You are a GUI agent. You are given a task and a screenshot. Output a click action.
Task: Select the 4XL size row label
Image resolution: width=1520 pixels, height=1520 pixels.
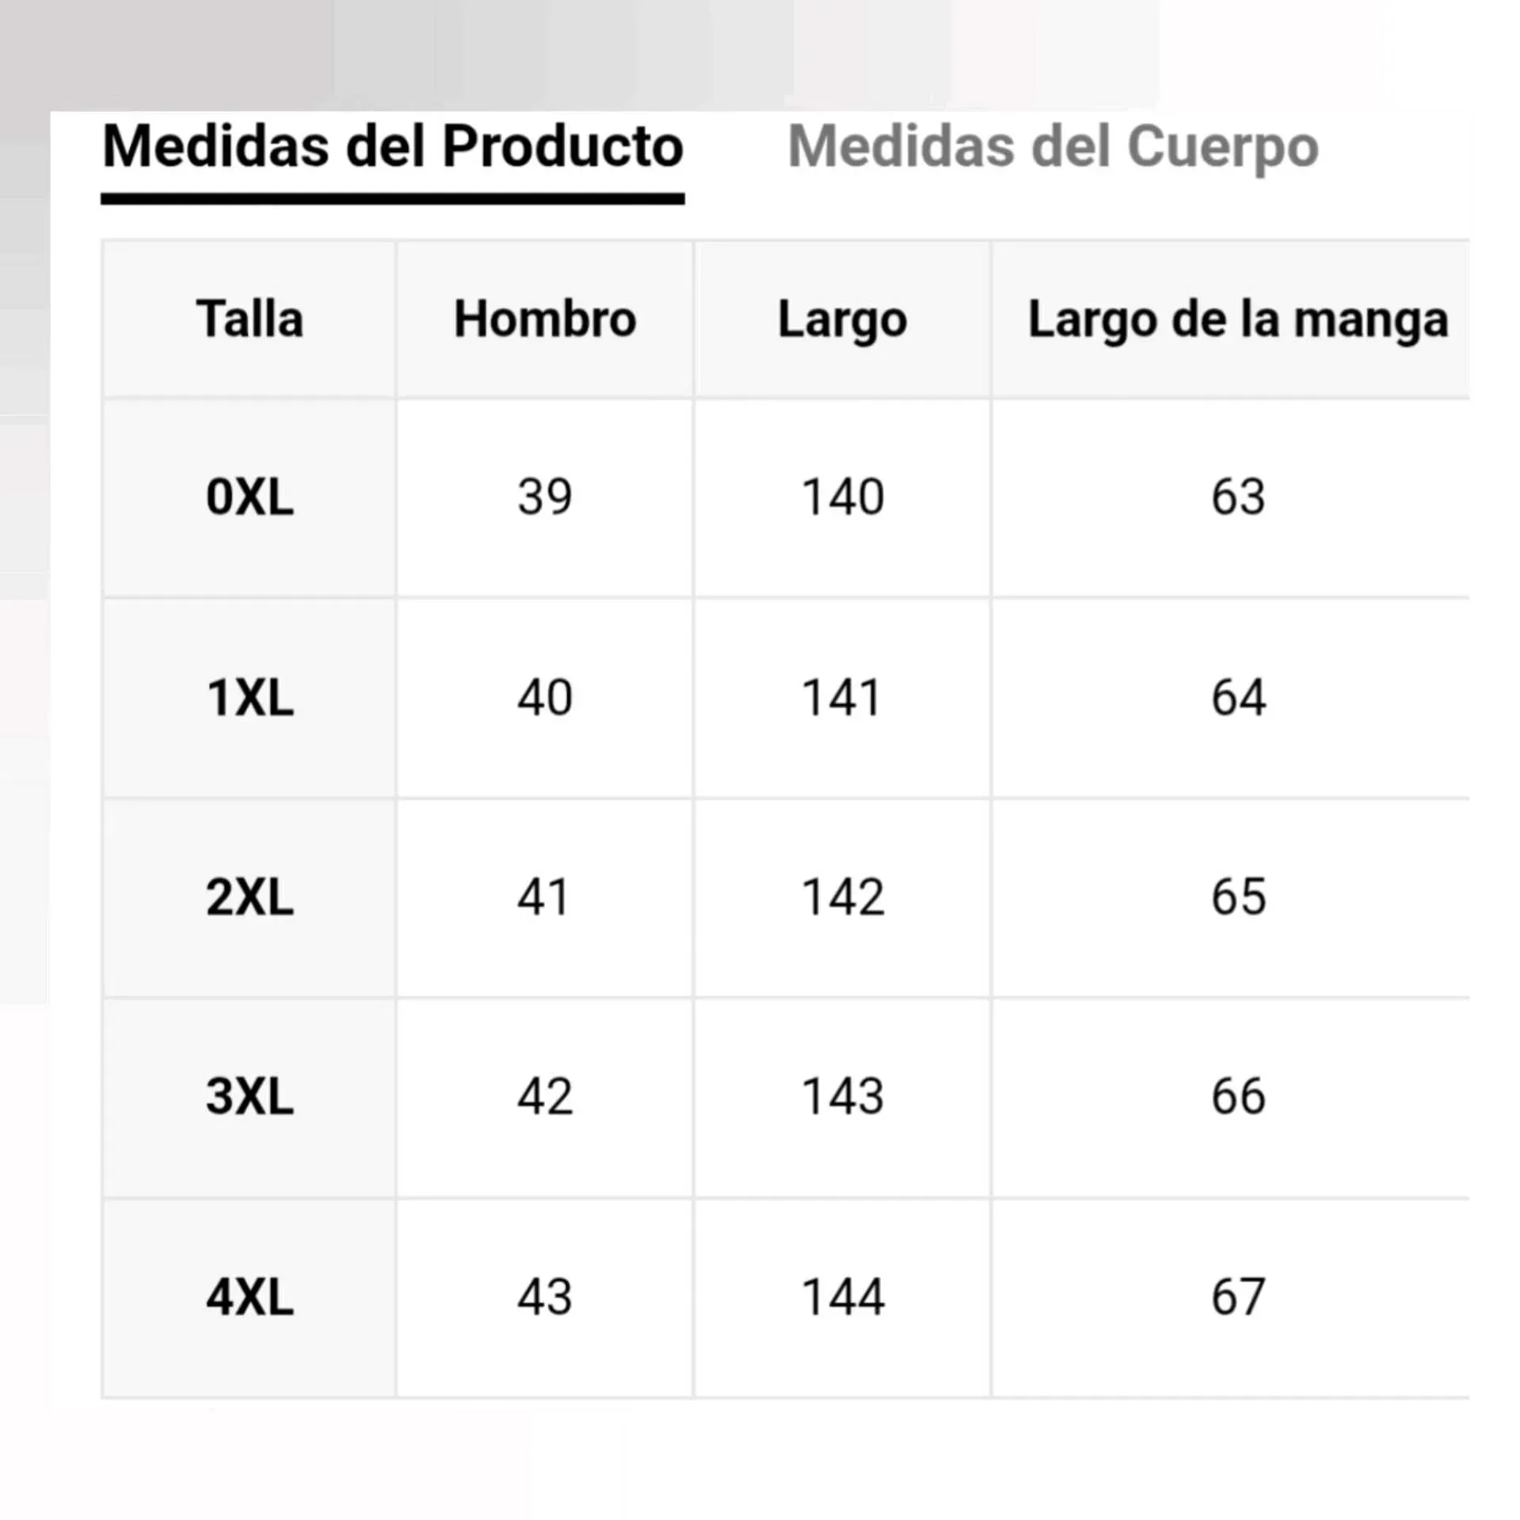250,1297
